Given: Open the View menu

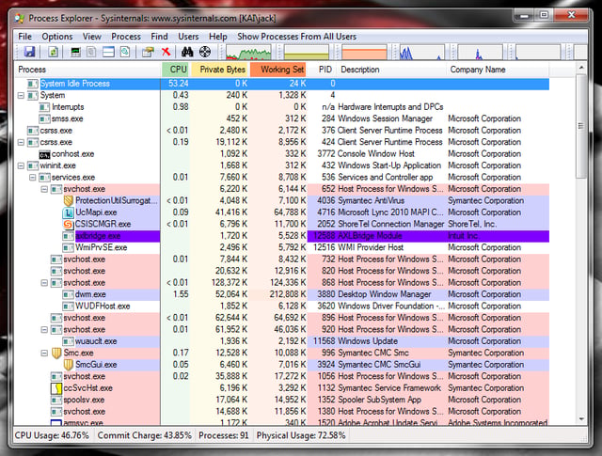Looking at the screenshot, I should (x=92, y=37).
